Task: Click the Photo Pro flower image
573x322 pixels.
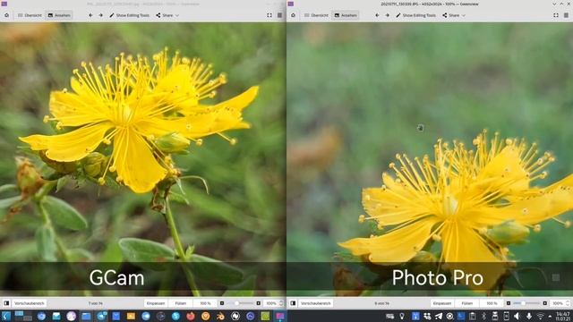Action: pyautogui.click(x=430, y=159)
